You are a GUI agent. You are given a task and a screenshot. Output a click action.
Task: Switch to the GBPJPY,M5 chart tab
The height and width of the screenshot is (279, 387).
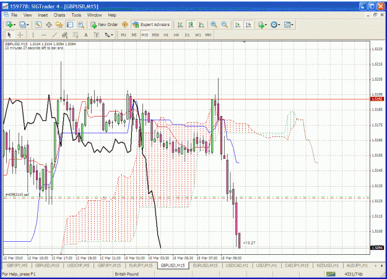17,265
